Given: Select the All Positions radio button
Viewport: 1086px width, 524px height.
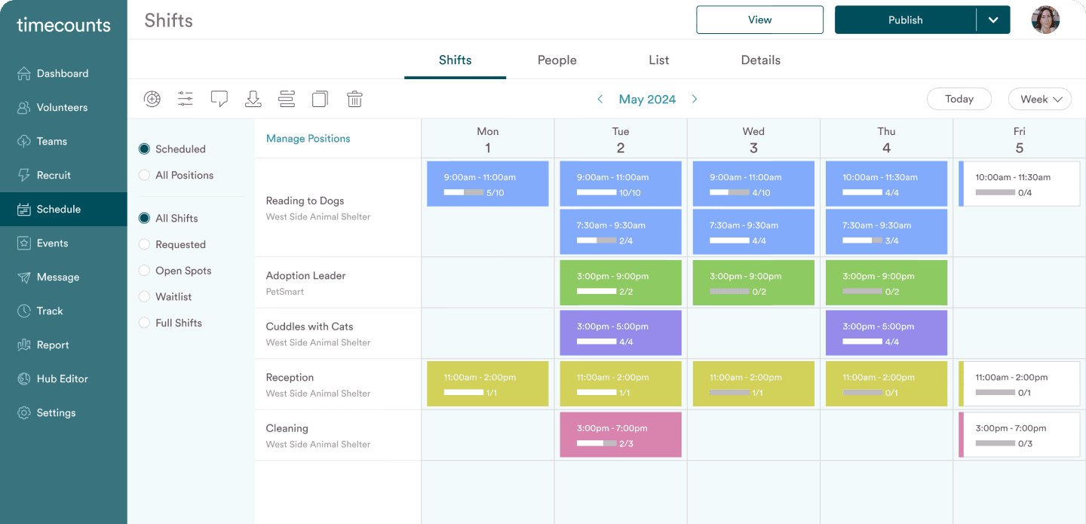Looking at the screenshot, I should [x=144, y=176].
